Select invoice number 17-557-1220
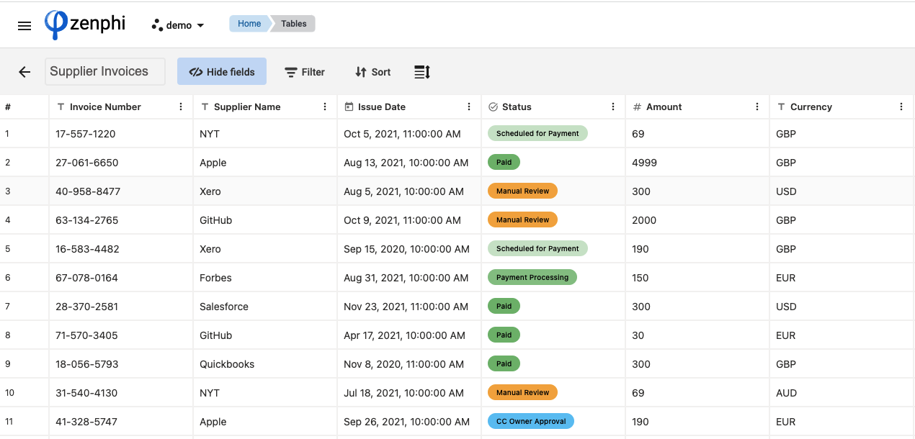The image size is (915, 439). tap(86, 134)
